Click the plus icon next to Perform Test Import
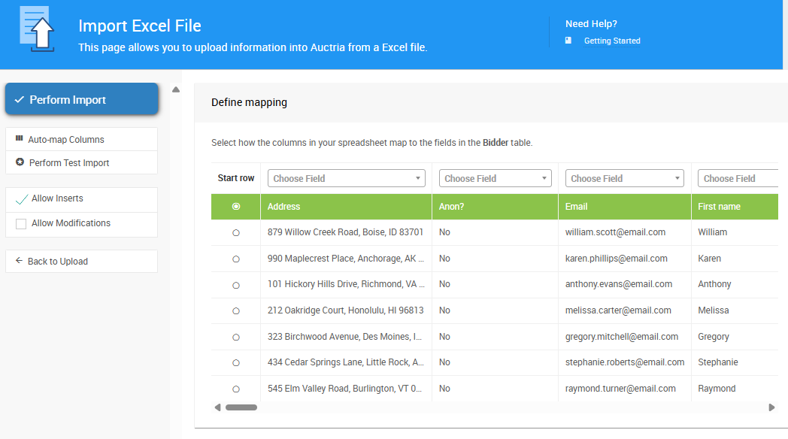 18,162
